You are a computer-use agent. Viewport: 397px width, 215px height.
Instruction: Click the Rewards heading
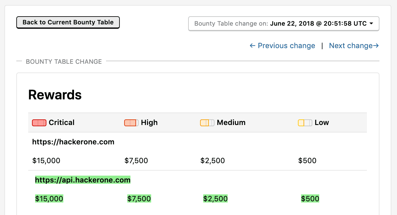click(55, 95)
